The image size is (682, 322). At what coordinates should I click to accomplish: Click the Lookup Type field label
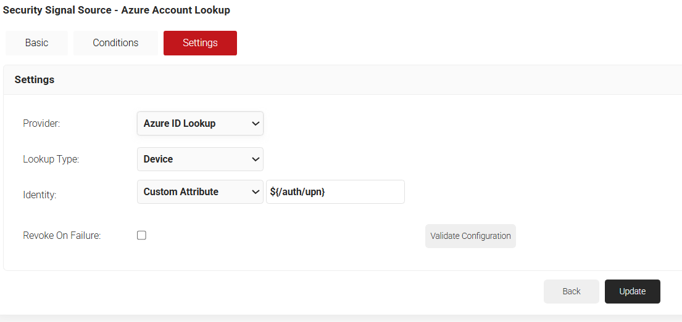click(51, 159)
